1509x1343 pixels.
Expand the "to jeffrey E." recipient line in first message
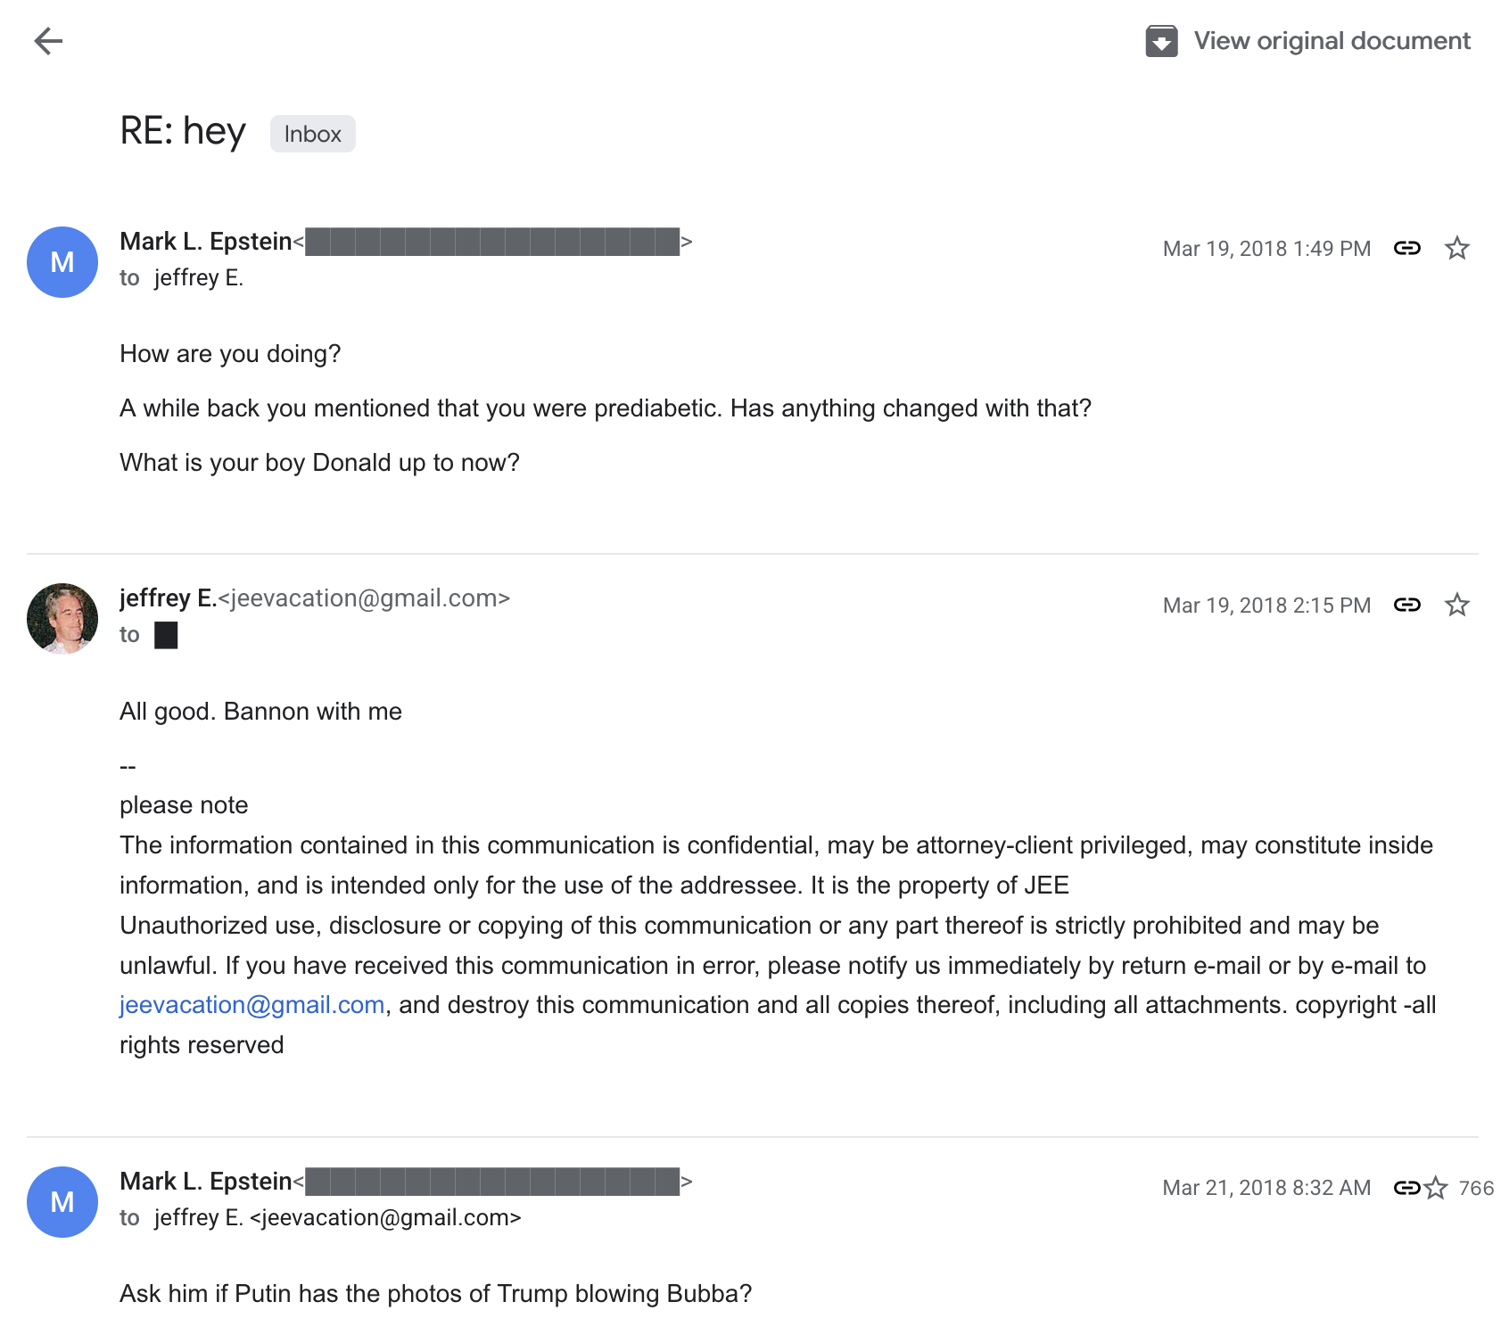[198, 278]
